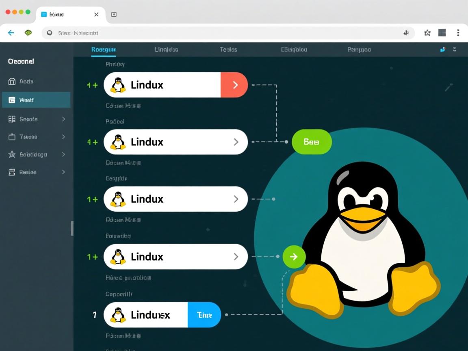Open the chevron on the second Lindux card
The image size is (468, 351).
(236, 142)
